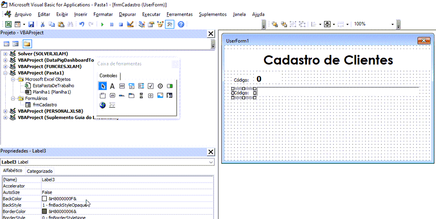Select the SpinButton tool in toolbox

click(x=151, y=96)
